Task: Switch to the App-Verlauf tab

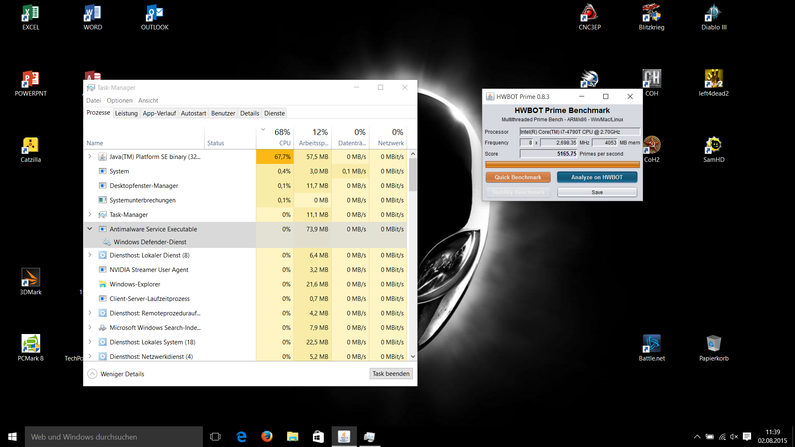Action: [159, 113]
